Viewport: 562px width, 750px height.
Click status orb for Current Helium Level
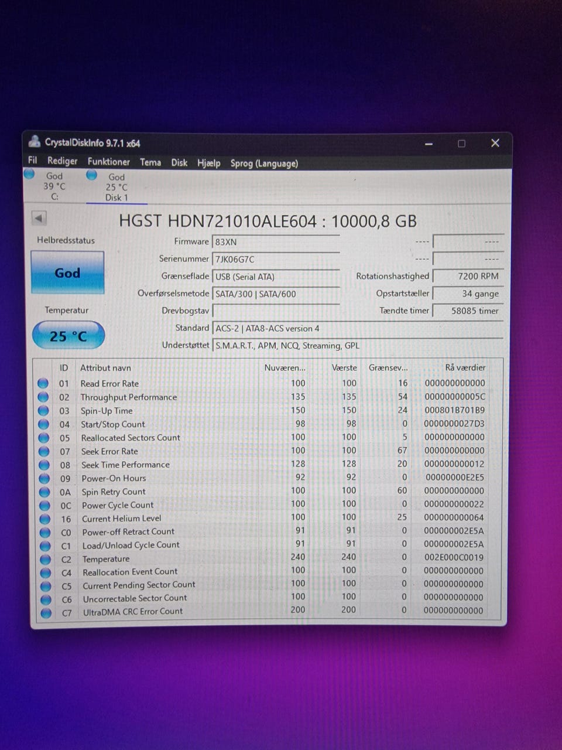point(44,519)
